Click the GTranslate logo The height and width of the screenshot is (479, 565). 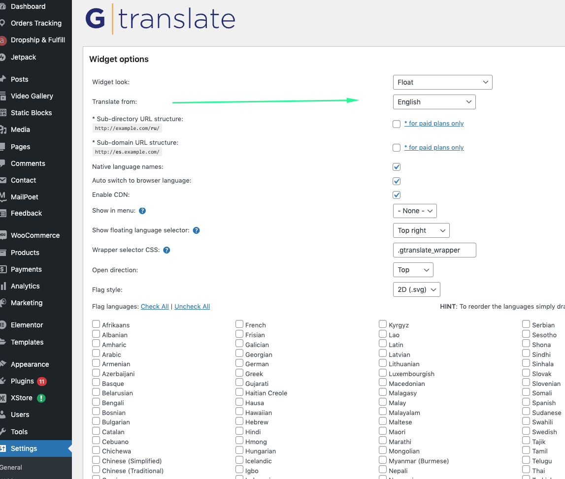click(x=161, y=19)
